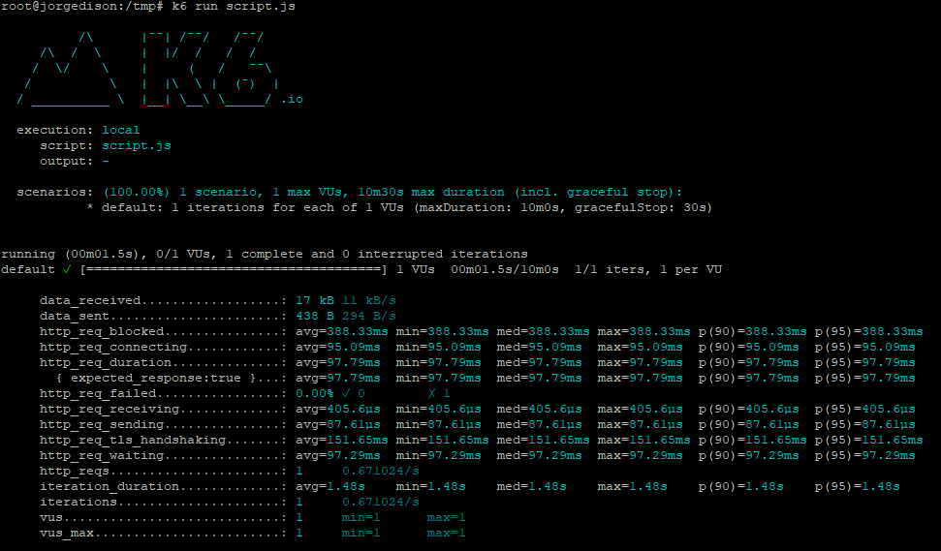Viewport: 941px width, 551px height.
Task: Select the http_req_waiting p(95)=97.29ms value
Action: pos(864,455)
